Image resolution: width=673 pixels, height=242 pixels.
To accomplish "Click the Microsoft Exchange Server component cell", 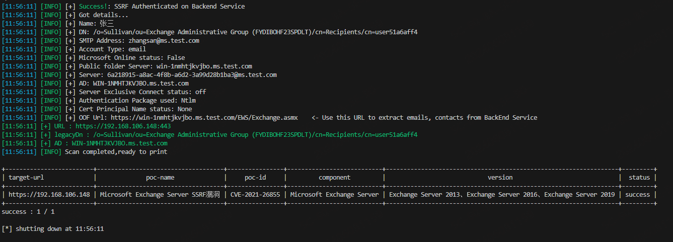I will point(334,195).
